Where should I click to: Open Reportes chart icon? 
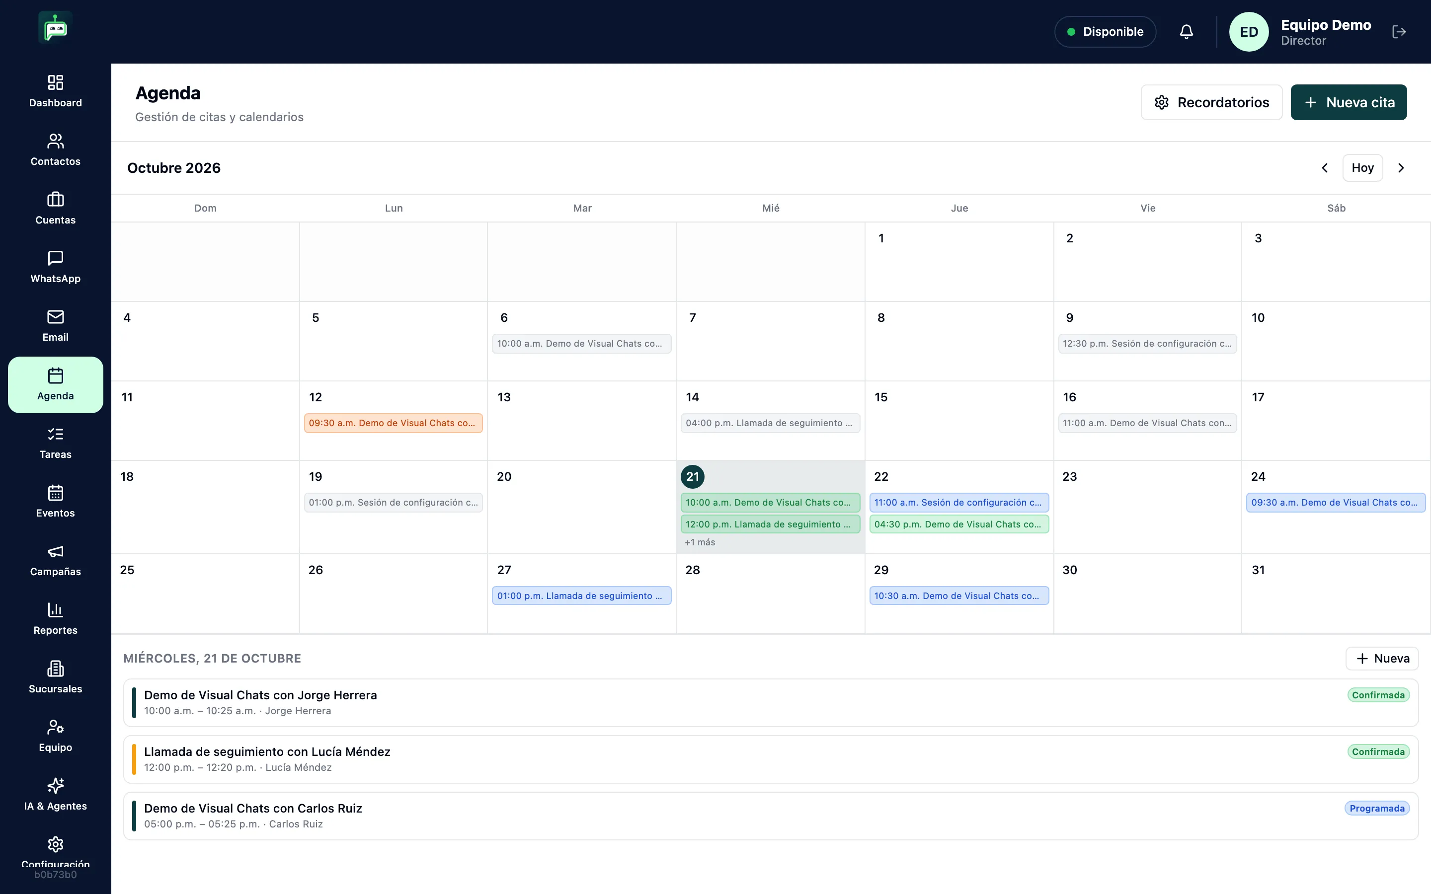click(56, 618)
